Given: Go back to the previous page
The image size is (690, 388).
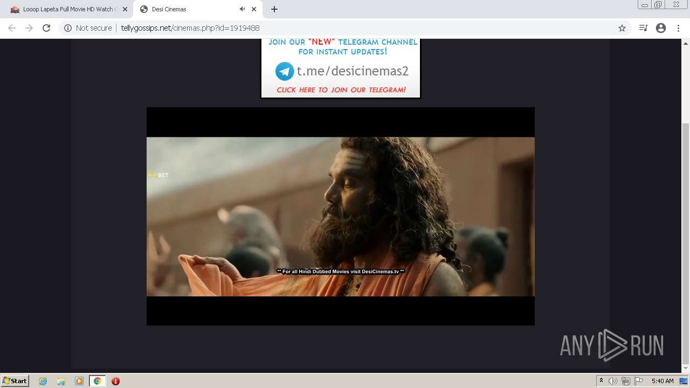Looking at the screenshot, I should click(x=12, y=28).
